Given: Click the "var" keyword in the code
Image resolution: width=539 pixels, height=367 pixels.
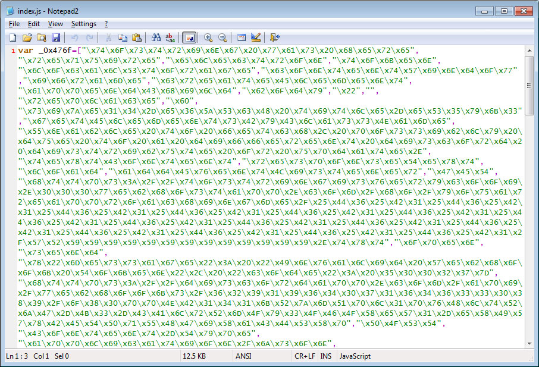Looking at the screenshot, I should [x=26, y=51].
